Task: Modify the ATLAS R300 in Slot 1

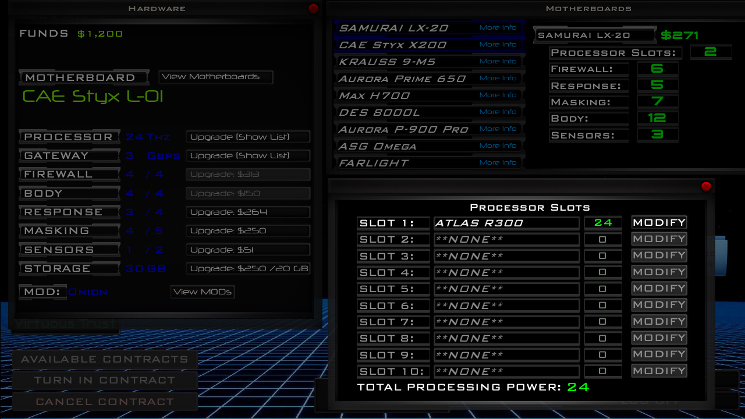Action: [658, 222]
